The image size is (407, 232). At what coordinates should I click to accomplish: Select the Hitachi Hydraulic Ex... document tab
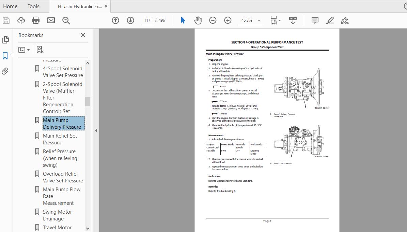point(80,6)
